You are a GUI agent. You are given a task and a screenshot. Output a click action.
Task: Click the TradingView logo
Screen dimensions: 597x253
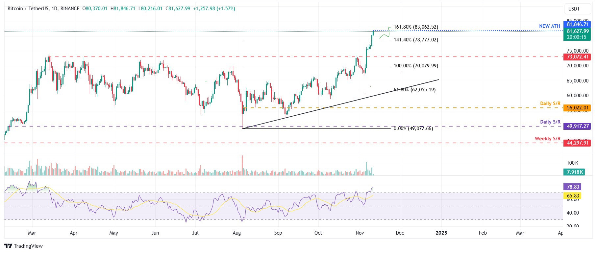[24, 246]
